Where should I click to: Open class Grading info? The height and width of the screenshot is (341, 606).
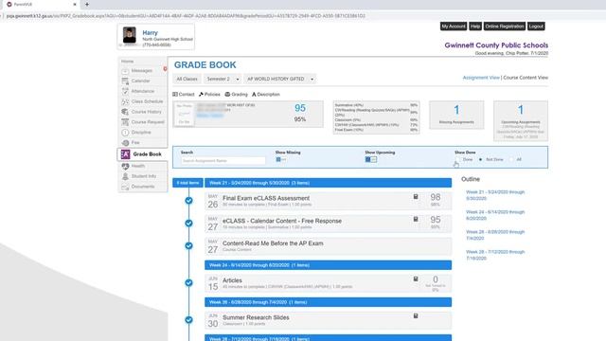(x=236, y=95)
